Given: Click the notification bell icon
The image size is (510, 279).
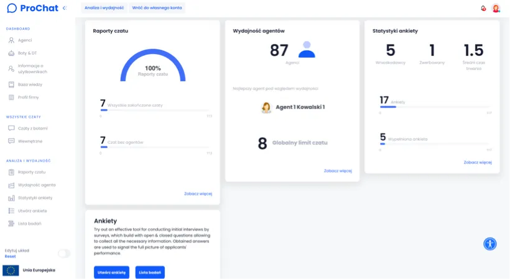Looking at the screenshot, I should click(x=483, y=8).
